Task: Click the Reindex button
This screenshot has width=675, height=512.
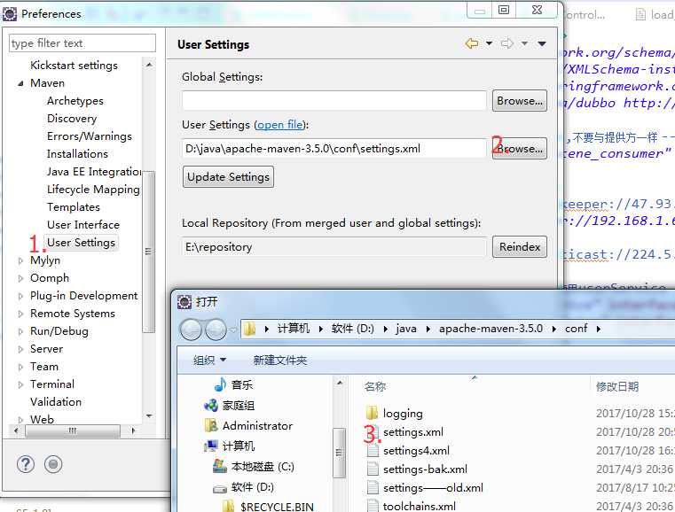Action: [x=520, y=247]
